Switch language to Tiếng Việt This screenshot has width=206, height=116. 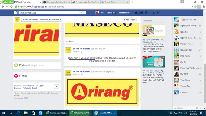click(x=30, y=86)
